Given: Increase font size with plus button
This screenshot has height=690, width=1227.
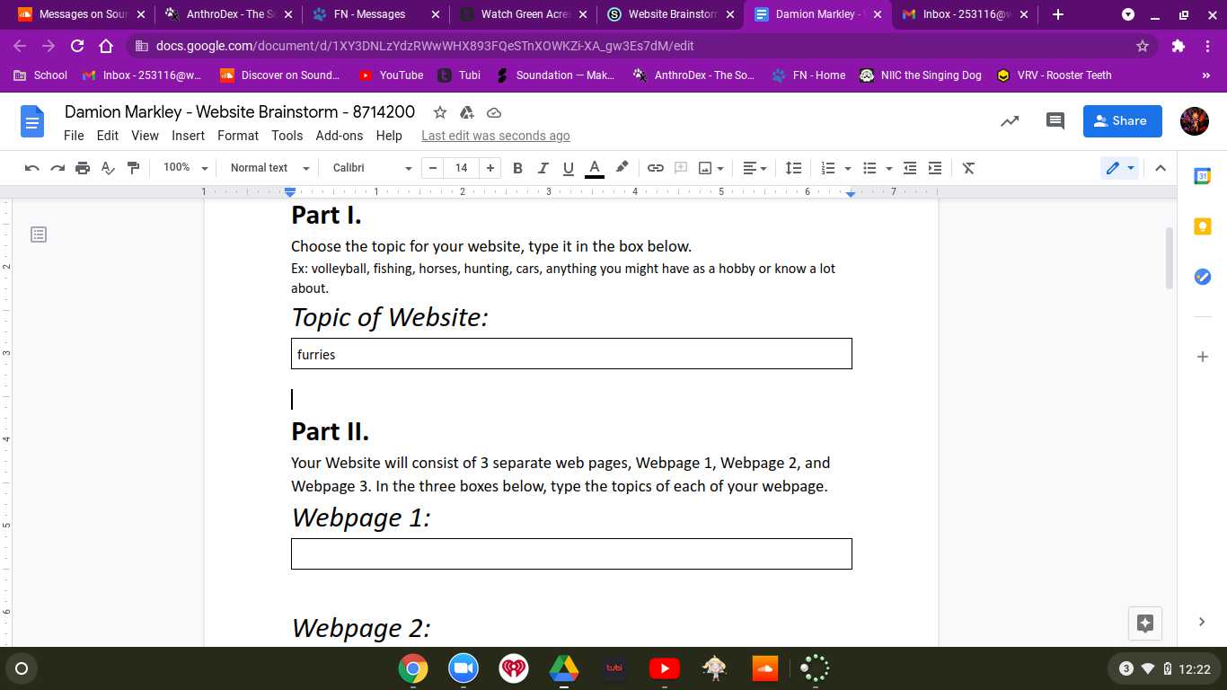Looking at the screenshot, I should point(490,168).
